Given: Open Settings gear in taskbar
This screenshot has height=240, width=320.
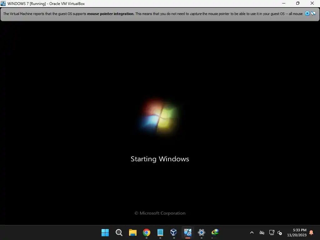Looking at the screenshot, I should coord(202,232).
